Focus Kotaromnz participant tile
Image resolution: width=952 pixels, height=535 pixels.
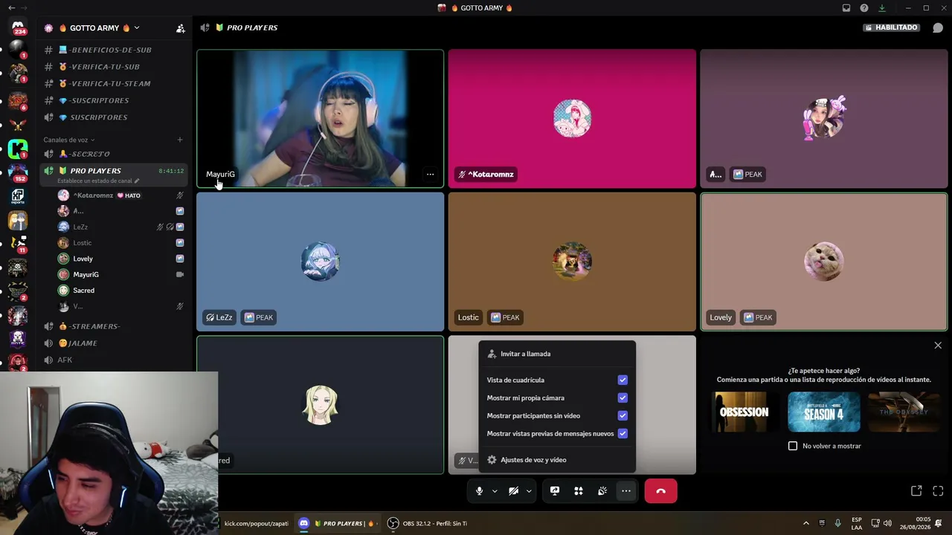pyautogui.click(x=572, y=118)
